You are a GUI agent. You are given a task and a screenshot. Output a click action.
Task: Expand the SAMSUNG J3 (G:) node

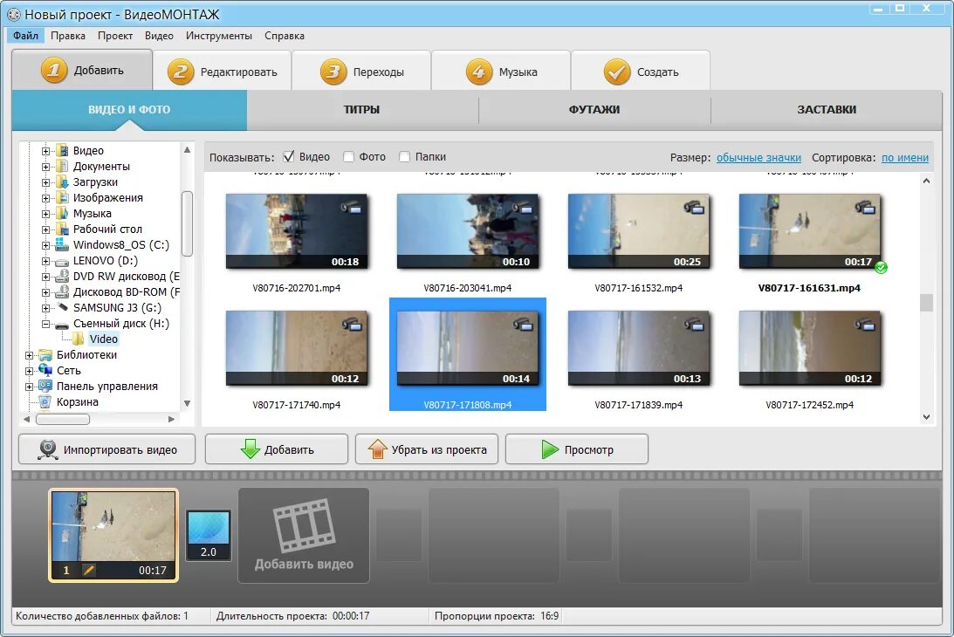[x=45, y=308]
